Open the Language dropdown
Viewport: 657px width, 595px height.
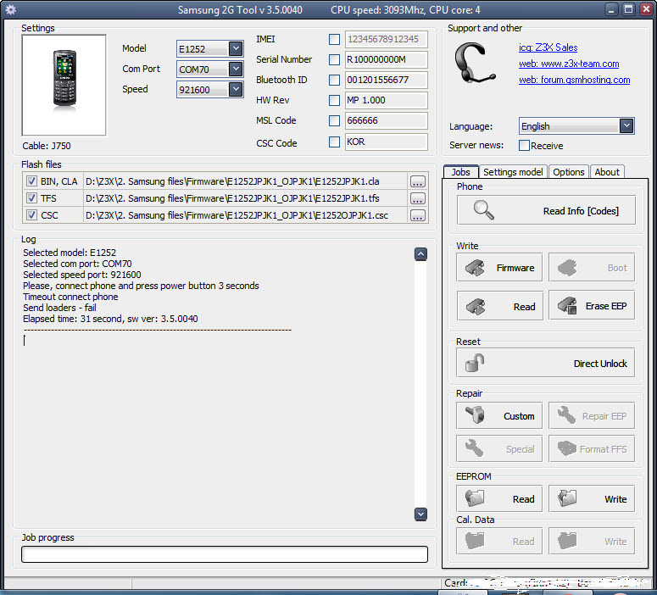(626, 125)
